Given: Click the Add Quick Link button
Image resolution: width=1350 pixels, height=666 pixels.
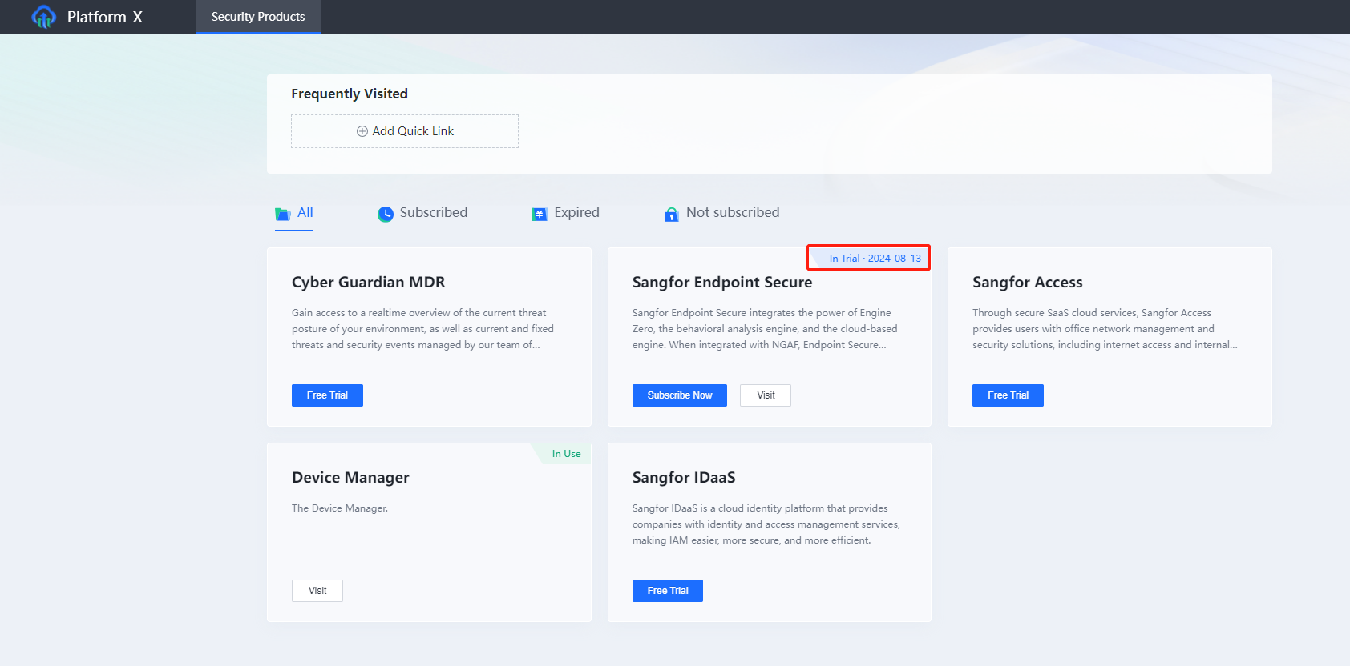Looking at the screenshot, I should pyautogui.click(x=405, y=131).
